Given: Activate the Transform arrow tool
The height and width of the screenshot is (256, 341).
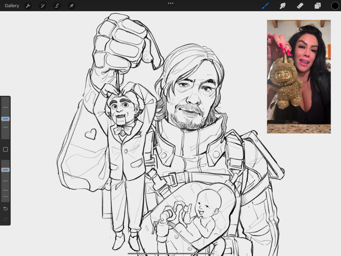Looking at the screenshot, I should 72,6.
